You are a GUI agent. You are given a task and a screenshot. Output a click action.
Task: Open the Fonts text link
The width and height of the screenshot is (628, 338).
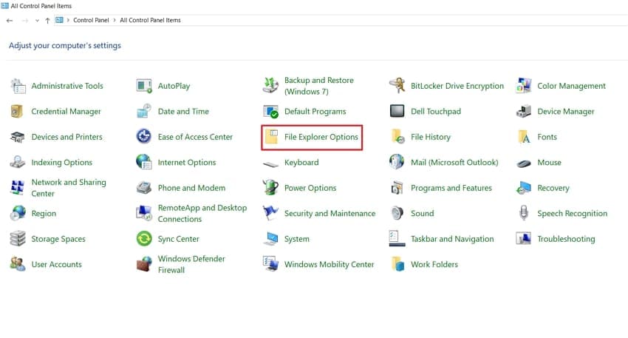click(x=547, y=137)
